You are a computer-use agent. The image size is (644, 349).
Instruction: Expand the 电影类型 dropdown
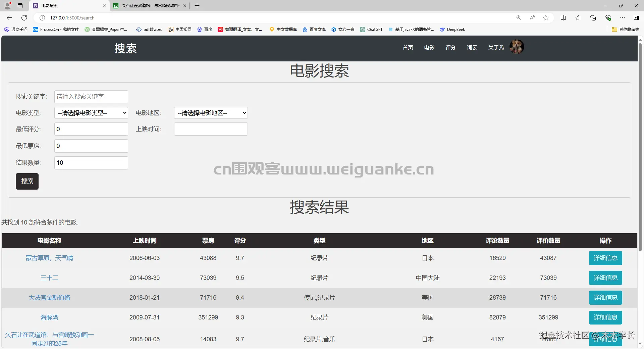(91, 113)
